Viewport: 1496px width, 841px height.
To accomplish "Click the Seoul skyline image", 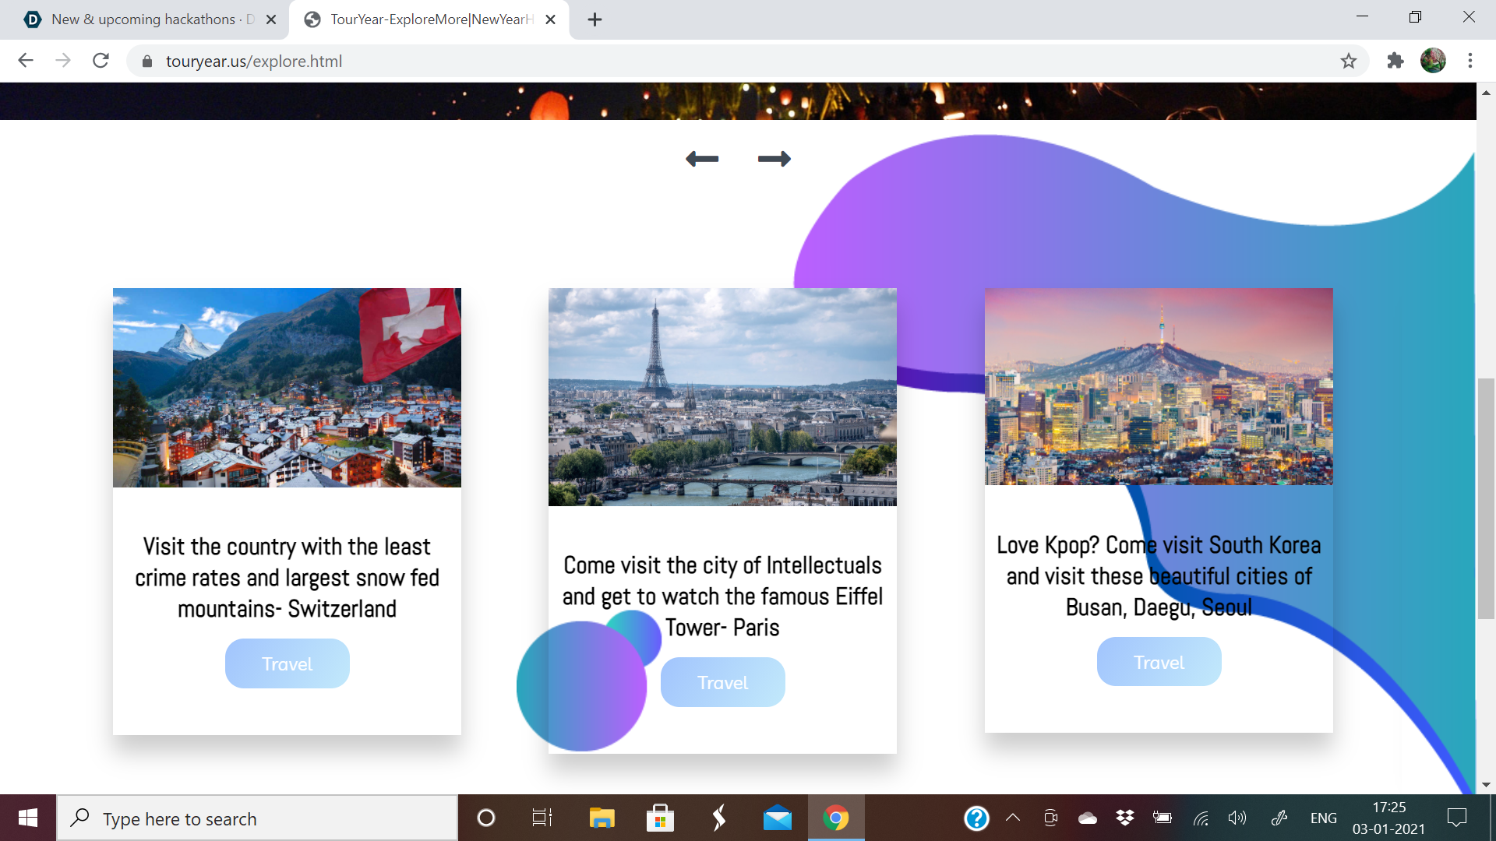I will coord(1159,386).
